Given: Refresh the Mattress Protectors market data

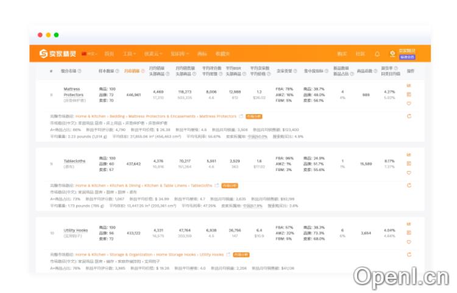Looking at the screenshot, I should click(x=409, y=116).
